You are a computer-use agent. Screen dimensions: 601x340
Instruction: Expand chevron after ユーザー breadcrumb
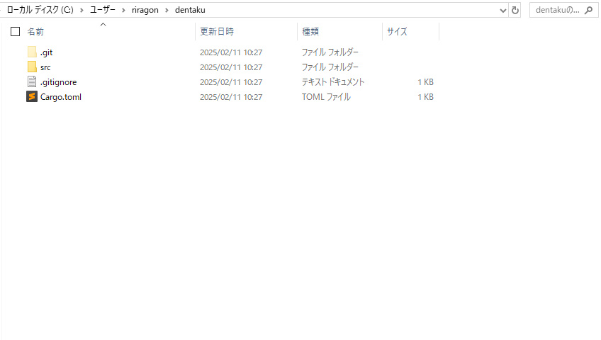click(x=124, y=10)
